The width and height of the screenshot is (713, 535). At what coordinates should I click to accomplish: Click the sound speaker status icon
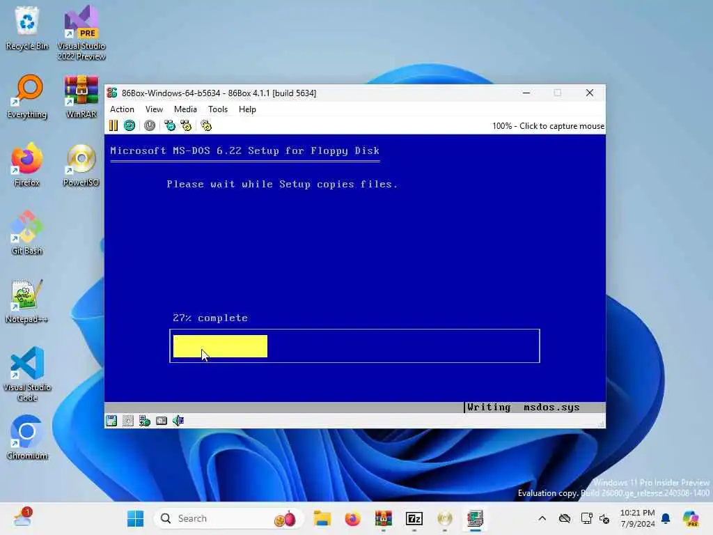tap(178, 421)
